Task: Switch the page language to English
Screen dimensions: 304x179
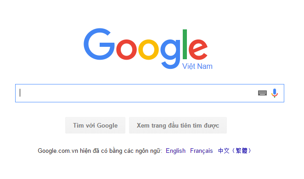Action: (176, 151)
